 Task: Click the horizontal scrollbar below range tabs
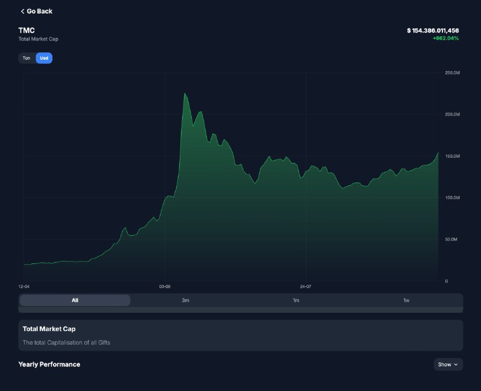(240, 310)
